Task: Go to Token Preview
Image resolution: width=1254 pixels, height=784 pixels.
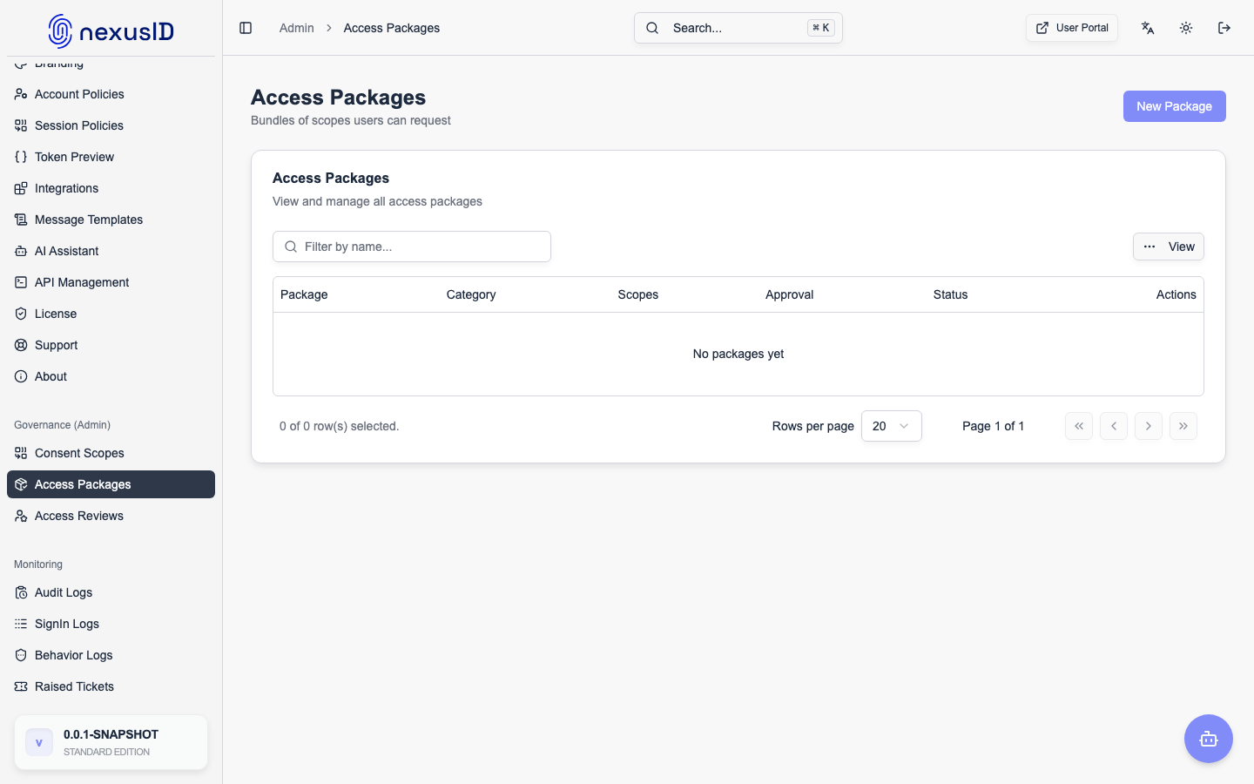Action: click(111, 157)
